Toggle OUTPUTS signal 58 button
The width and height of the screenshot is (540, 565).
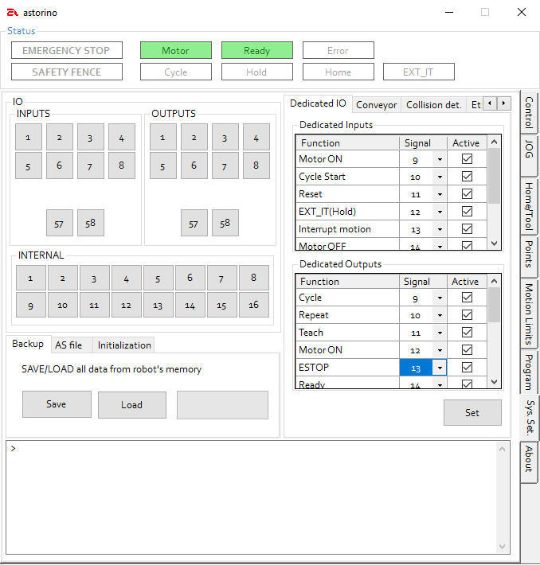[x=225, y=223]
